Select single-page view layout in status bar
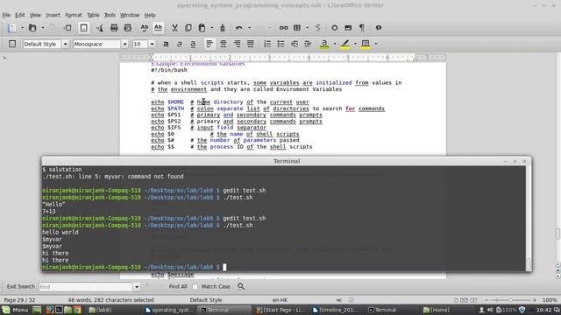Screen dimensions: 561x315 click(x=456, y=300)
